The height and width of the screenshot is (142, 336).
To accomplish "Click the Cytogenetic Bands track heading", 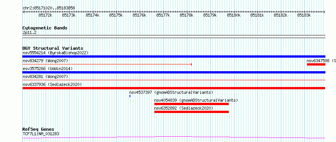I will tap(45, 28).
